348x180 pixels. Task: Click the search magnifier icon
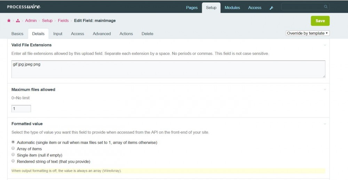point(325,7)
